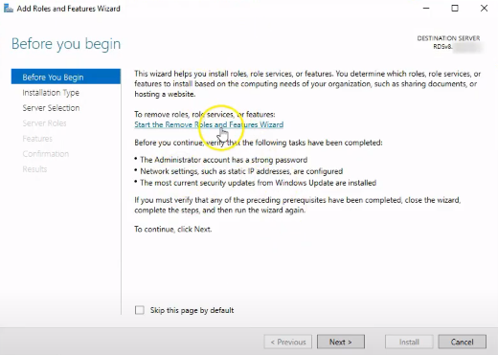Screen dimensions: 498x355
Task: Click the Next button
Action: tap(341, 342)
